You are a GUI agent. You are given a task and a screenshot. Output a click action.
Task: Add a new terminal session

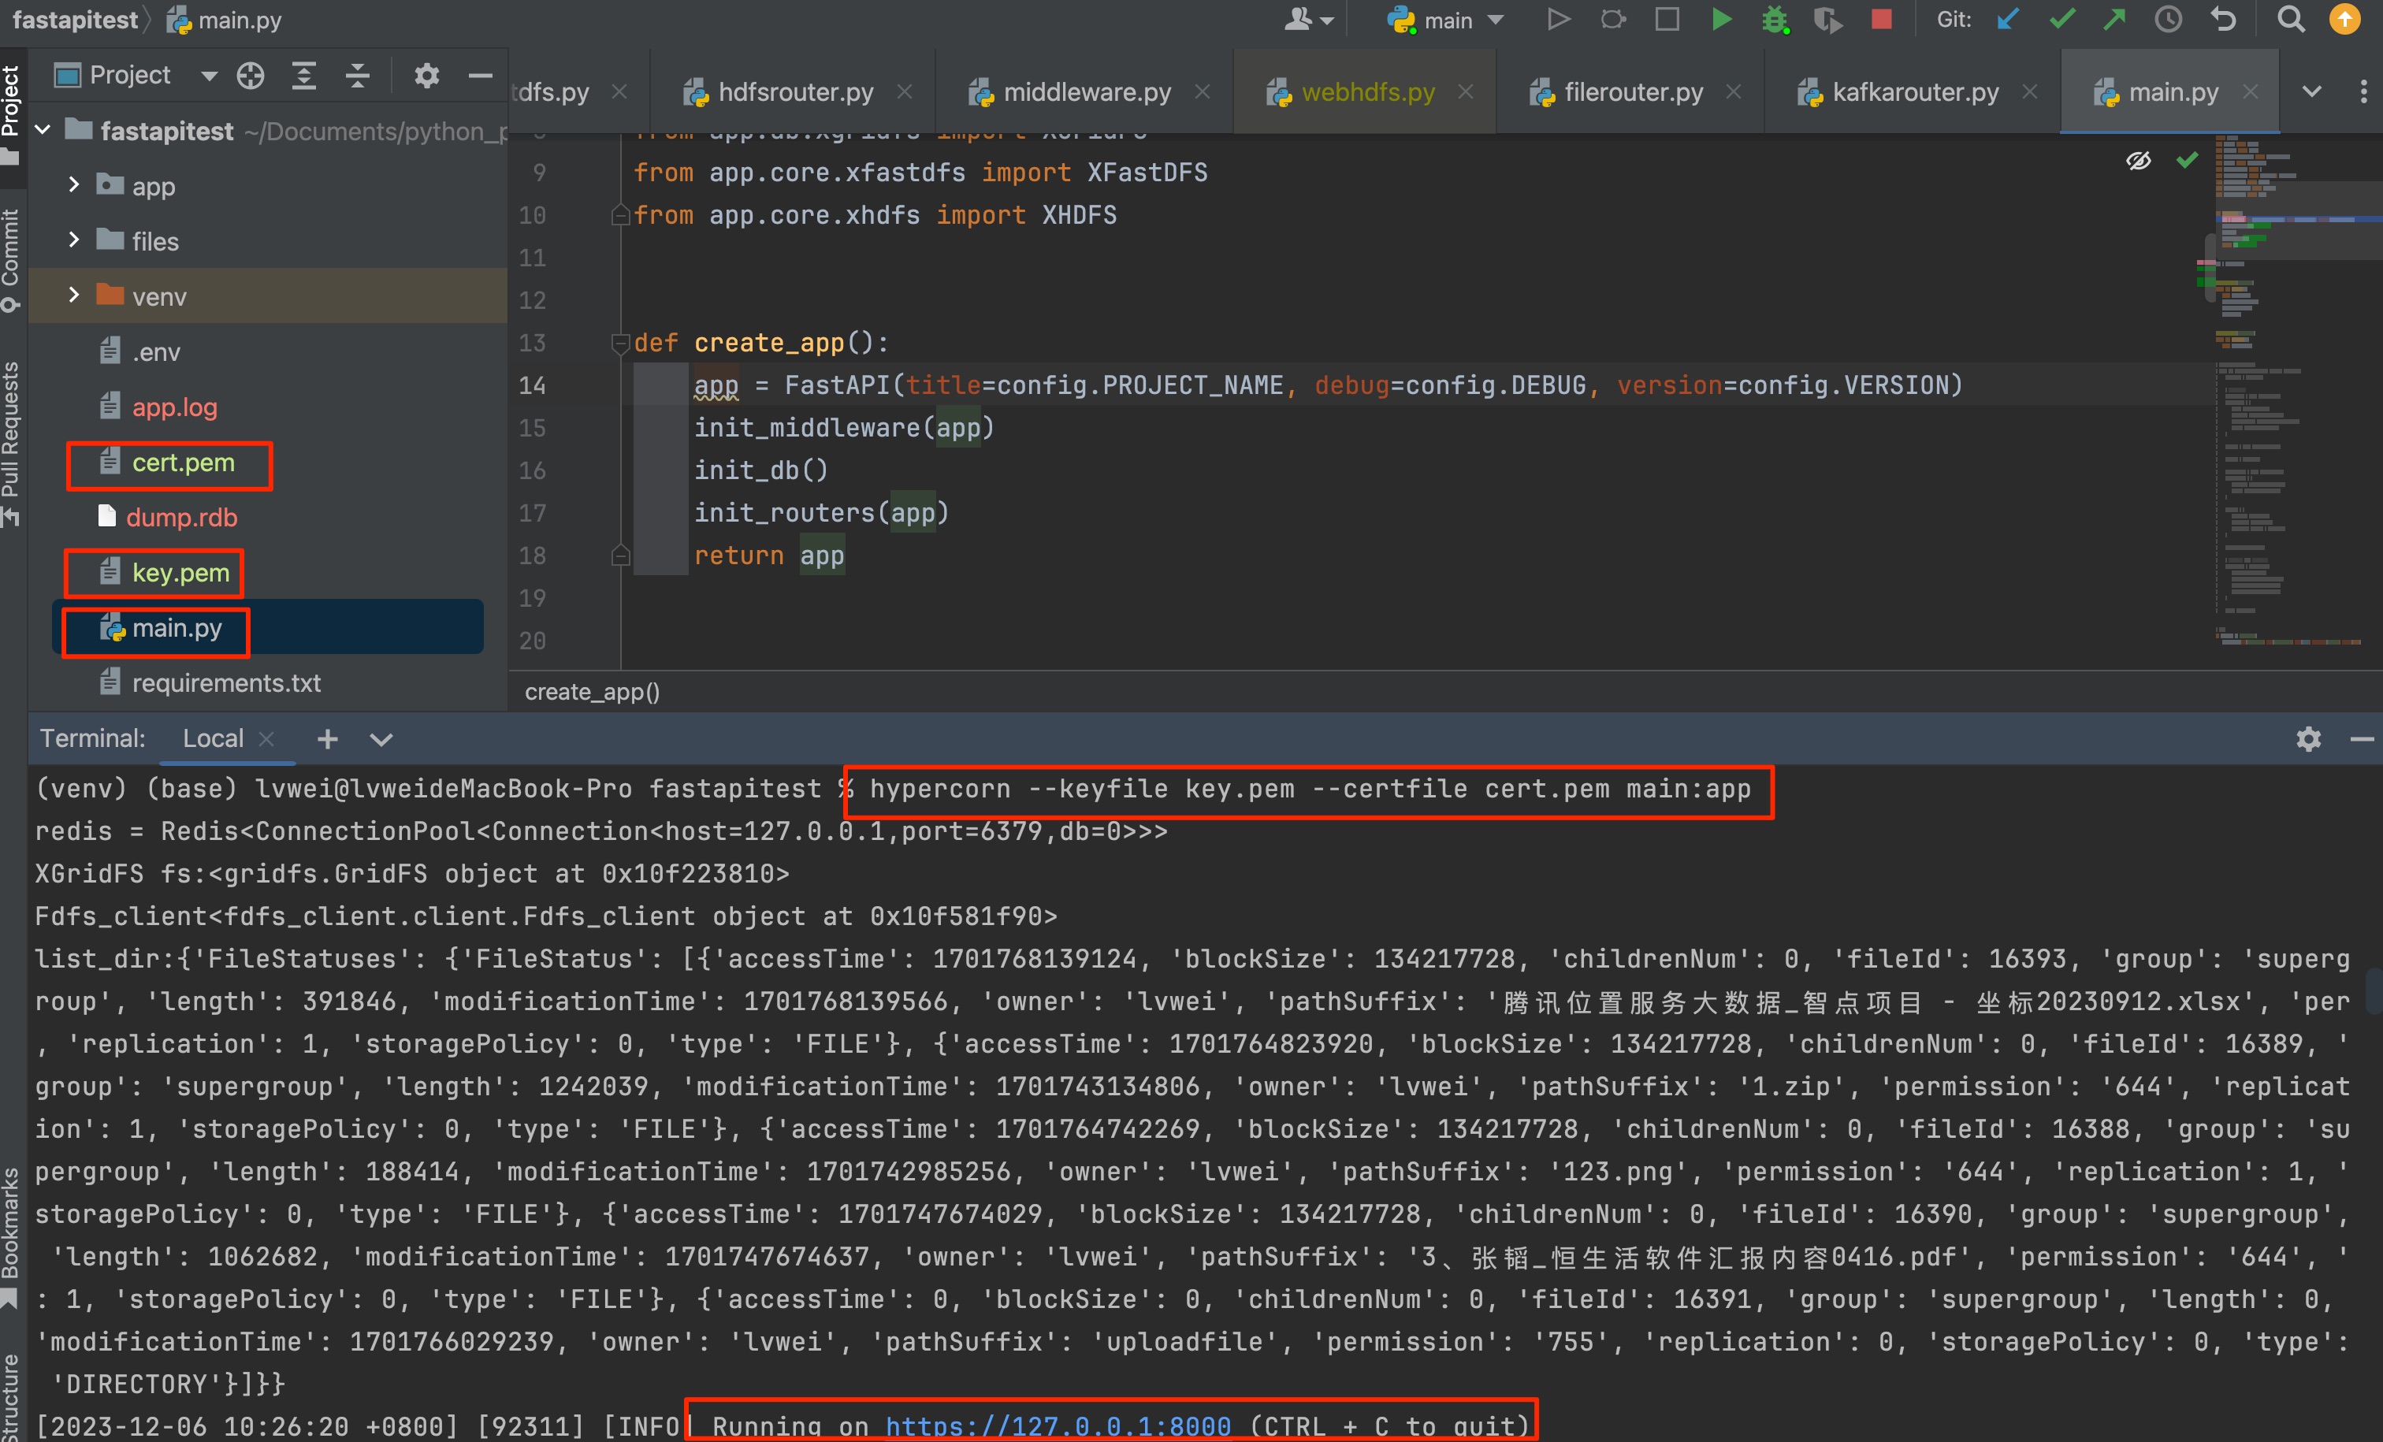(328, 739)
